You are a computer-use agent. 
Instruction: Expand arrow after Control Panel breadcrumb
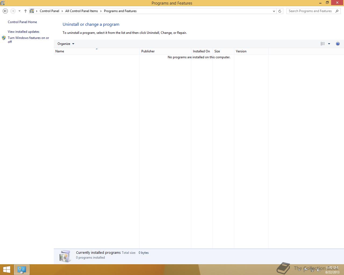62,11
